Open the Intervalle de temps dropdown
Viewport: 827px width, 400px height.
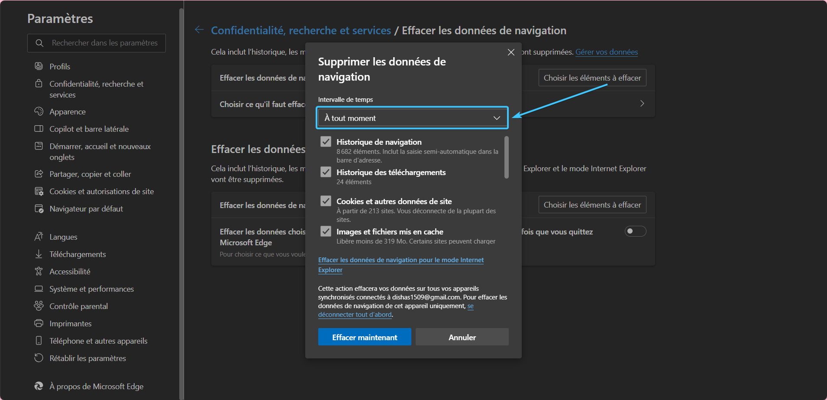[x=412, y=118]
